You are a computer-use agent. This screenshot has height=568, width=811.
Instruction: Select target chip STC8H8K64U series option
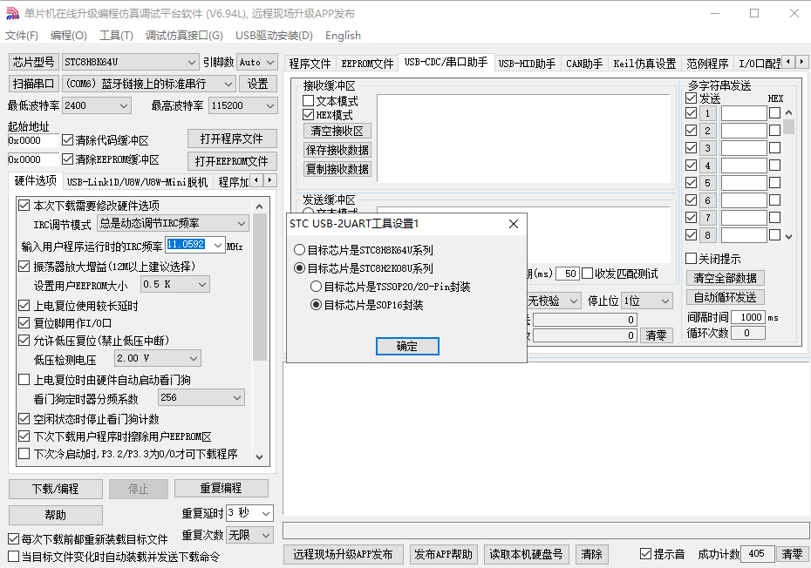[299, 250]
